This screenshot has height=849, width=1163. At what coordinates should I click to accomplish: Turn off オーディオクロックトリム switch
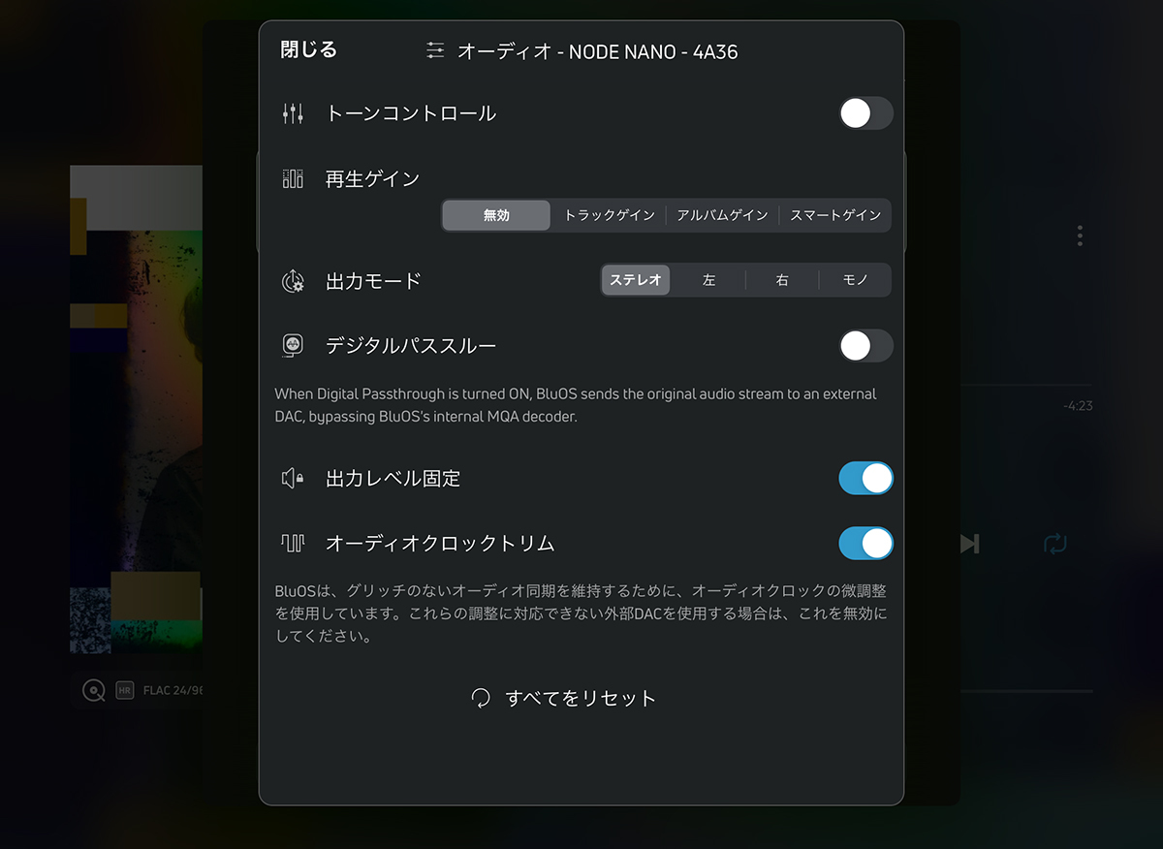865,543
